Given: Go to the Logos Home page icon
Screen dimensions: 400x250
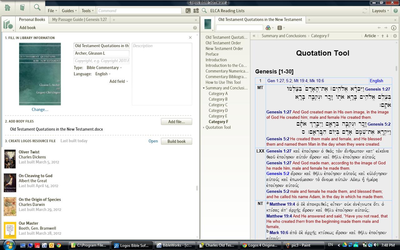Looking at the screenshot, I should click(x=7, y=7).
